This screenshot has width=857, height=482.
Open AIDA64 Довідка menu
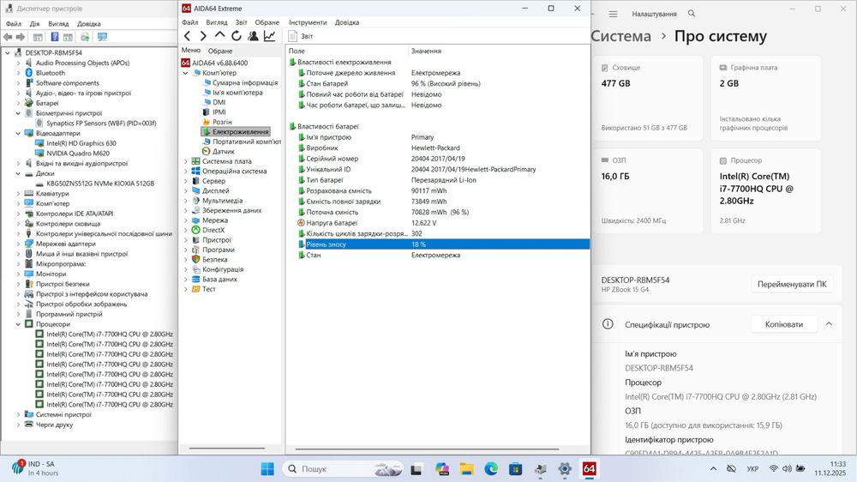click(346, 22)
